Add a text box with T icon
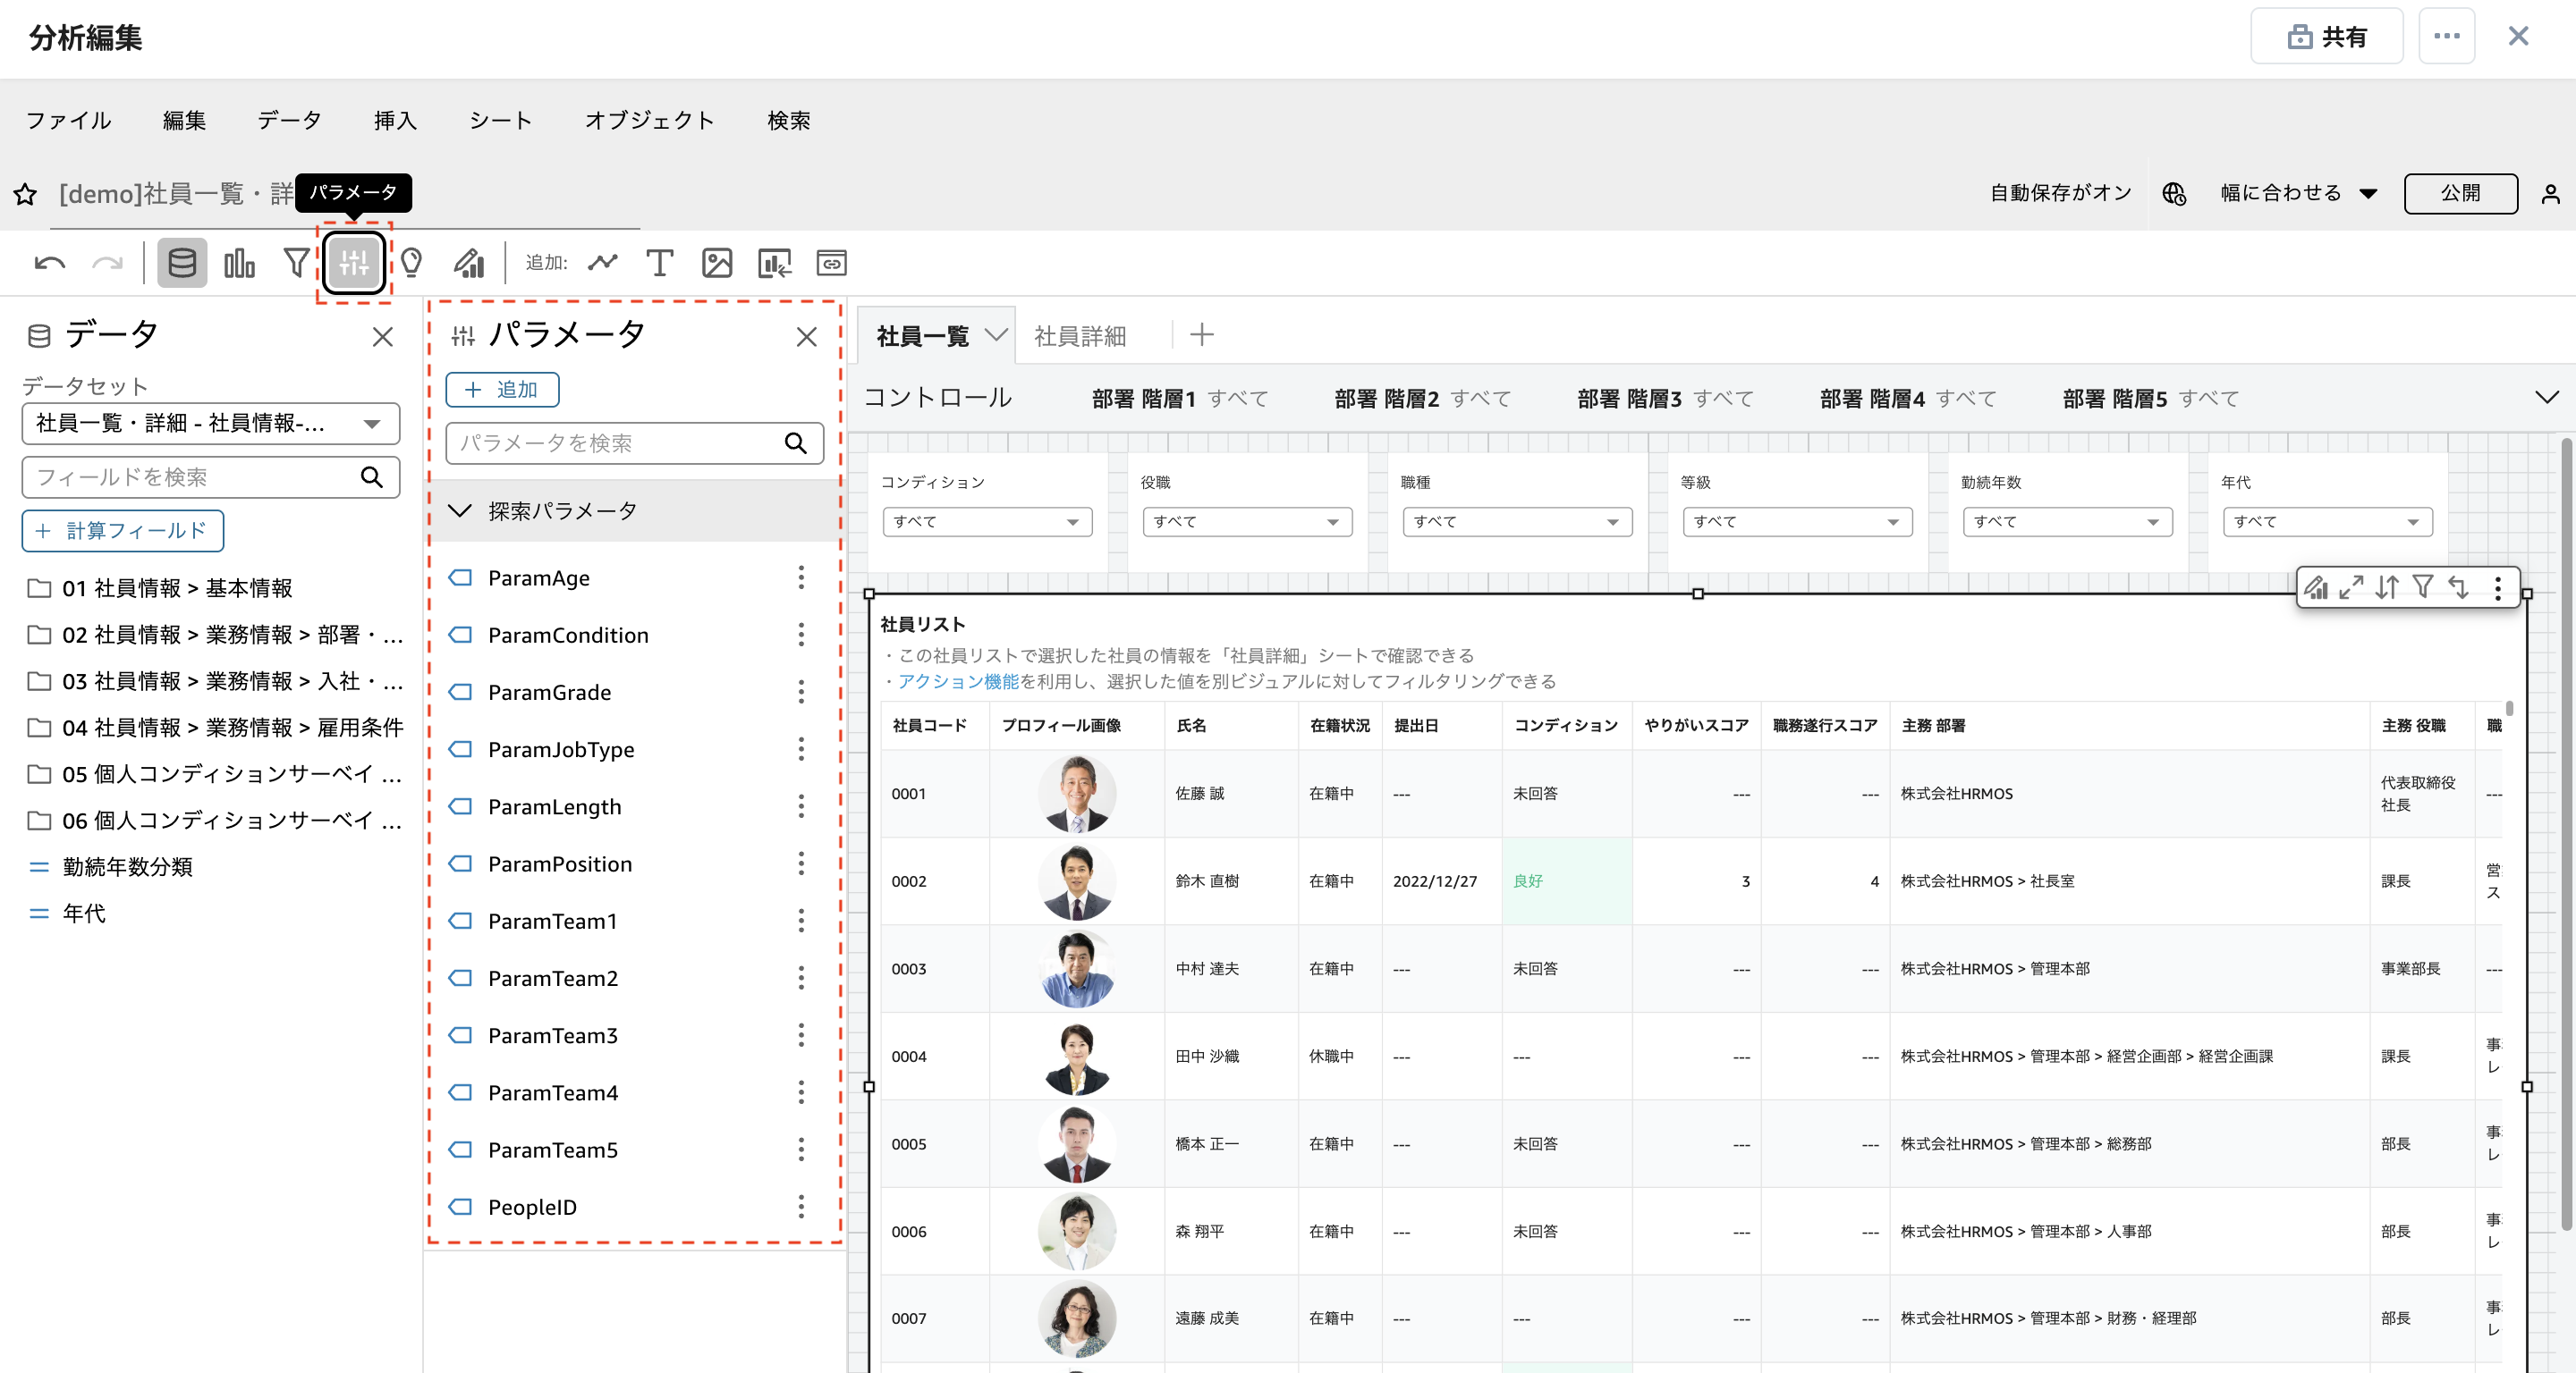The width and height of the screenshot is (2576, 1373). coord(659,264)
